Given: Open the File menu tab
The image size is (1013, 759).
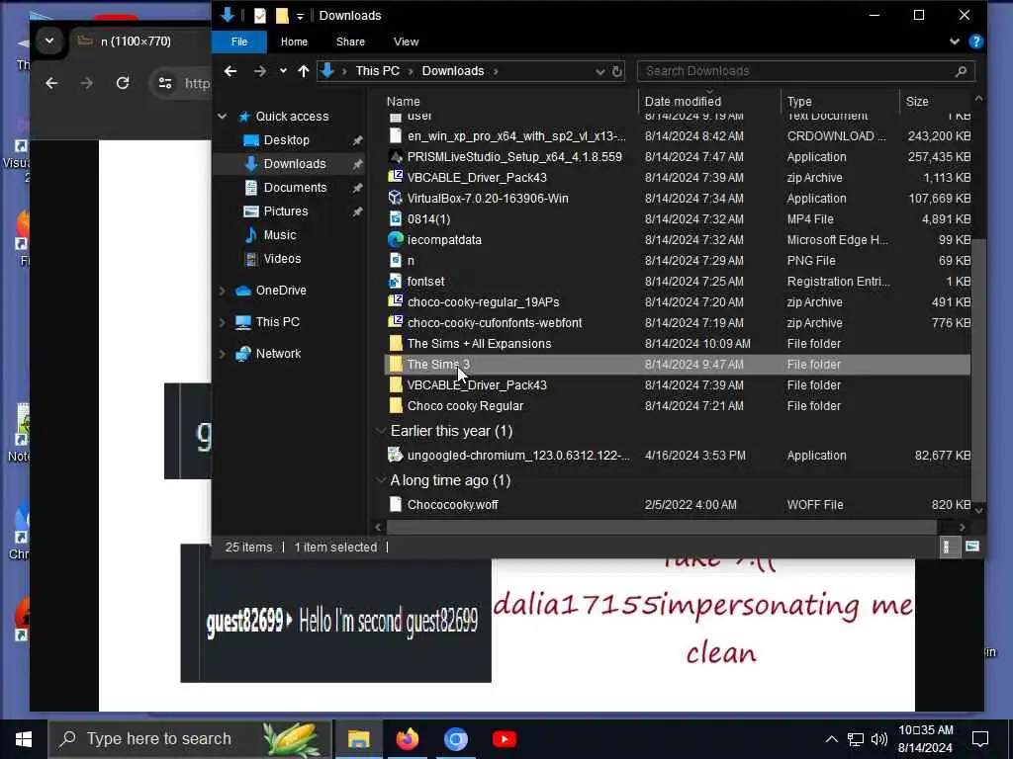Looking at the screenshot, I should 239,42.
